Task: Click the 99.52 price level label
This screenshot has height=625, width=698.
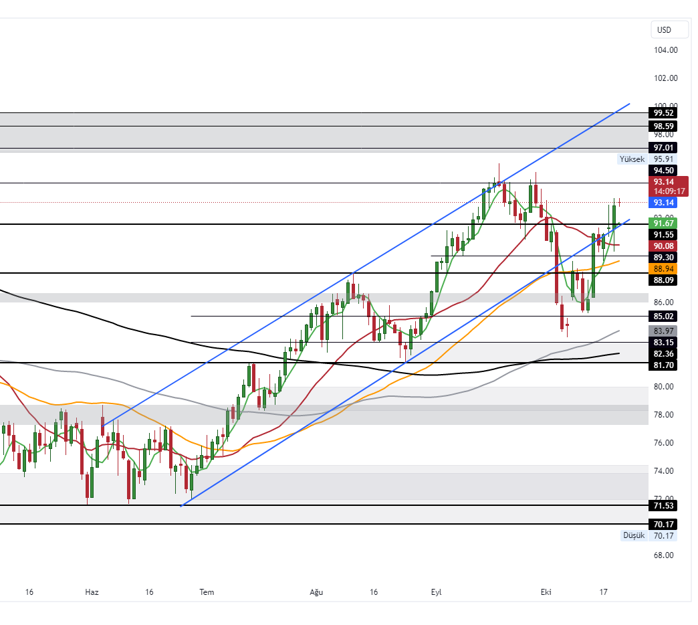Action: (x=663, y=113)
